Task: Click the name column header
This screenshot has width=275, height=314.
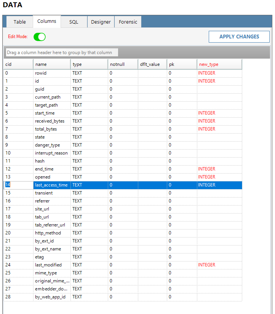Action: pos(52,64)
